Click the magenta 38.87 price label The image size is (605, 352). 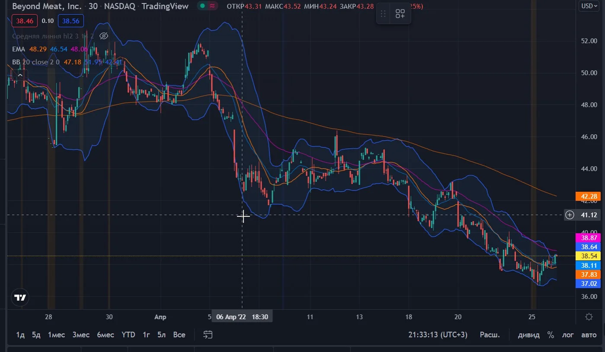[589, 238]
